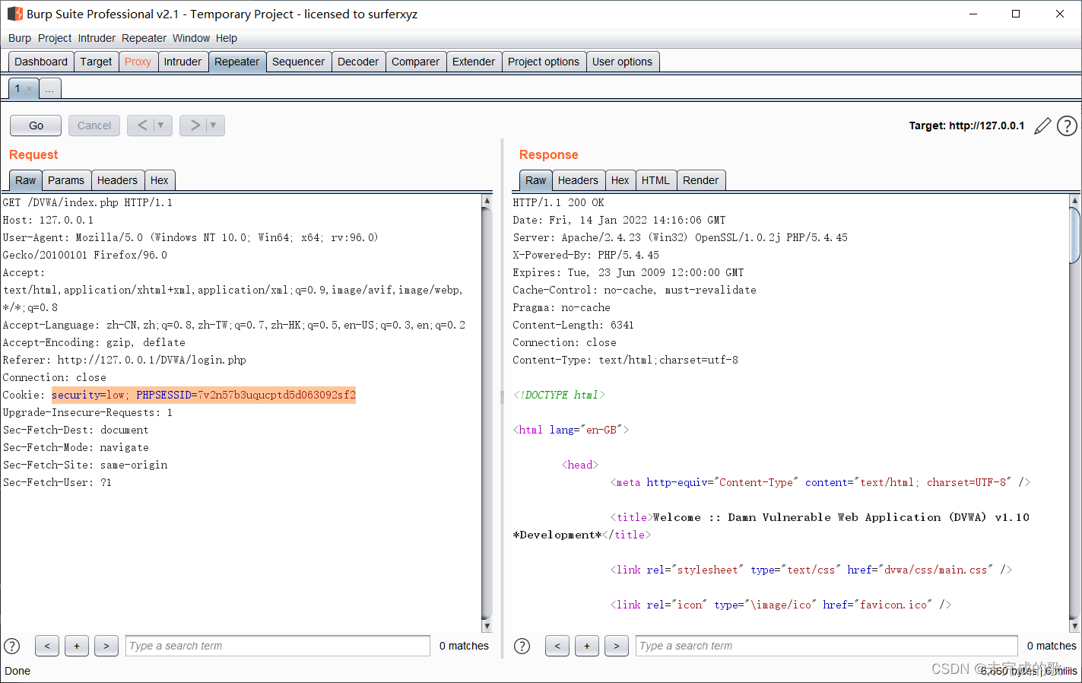Click the GET /DVWA/index.php request line
The width and height of the screenshot is (1082, 683).
87,202
